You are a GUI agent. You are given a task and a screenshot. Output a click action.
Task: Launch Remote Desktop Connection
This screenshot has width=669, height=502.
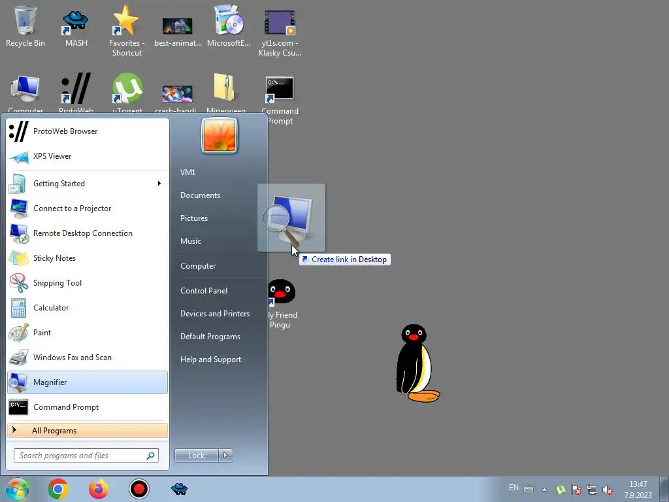pos(88,233)
